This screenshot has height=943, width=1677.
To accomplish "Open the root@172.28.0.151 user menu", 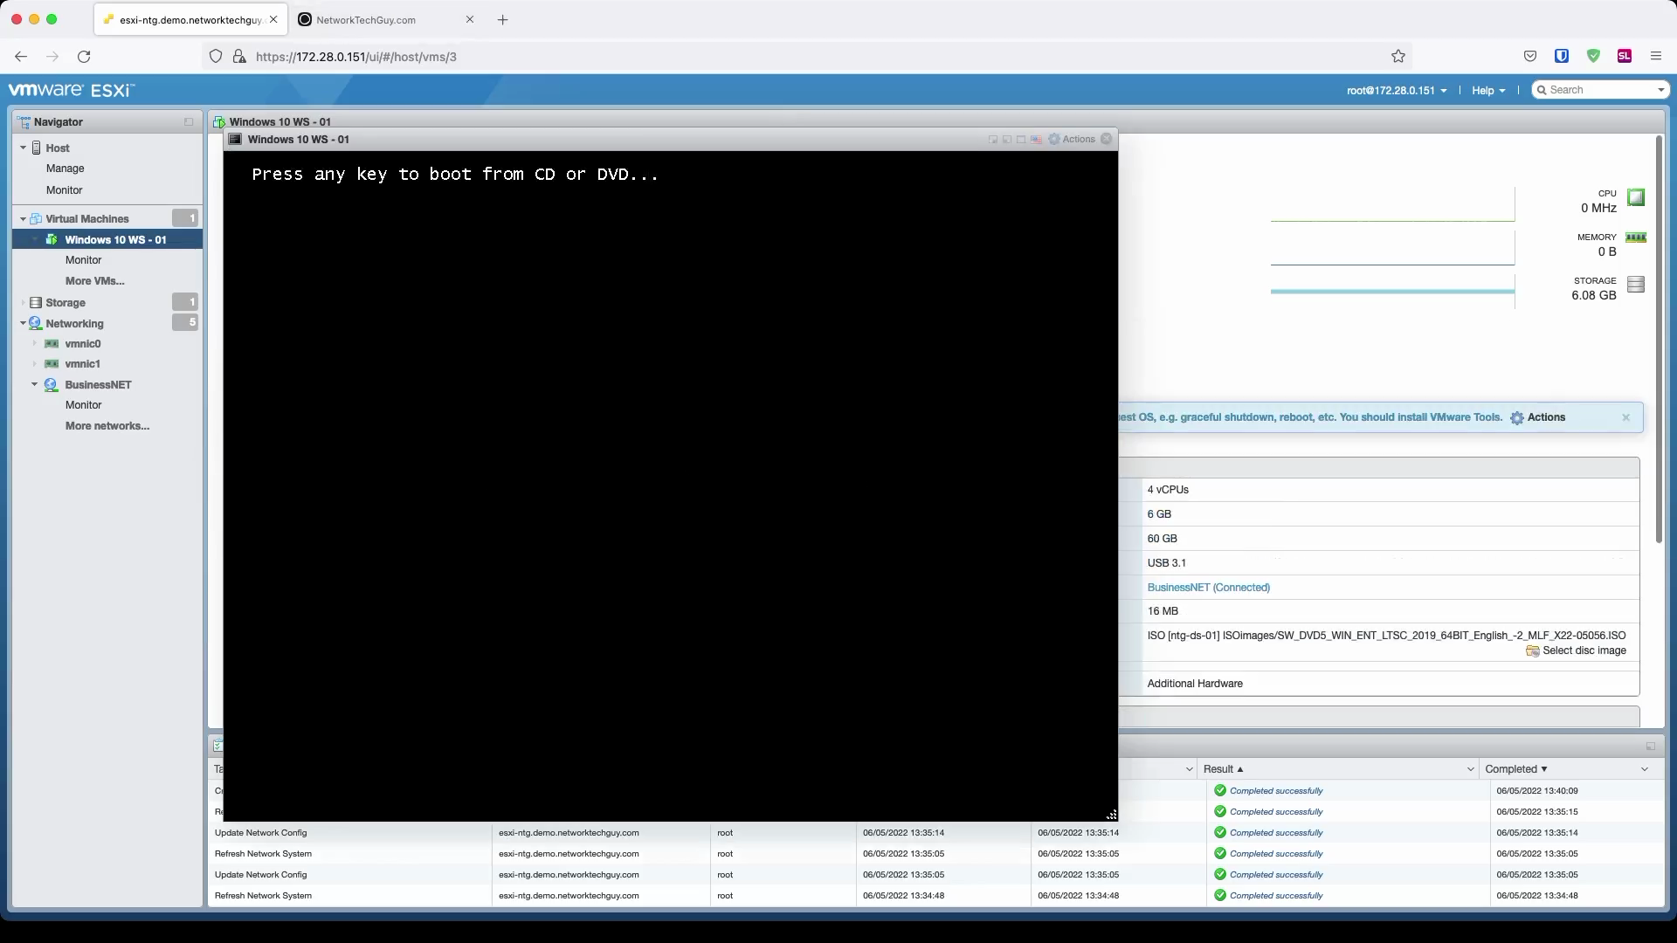I will click(x=1397, y=90).
